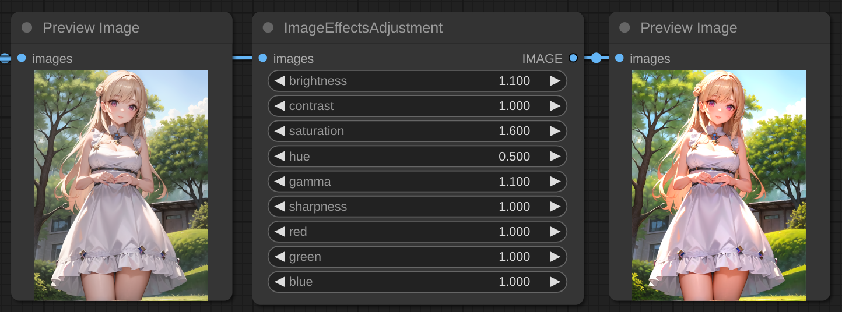Click the blue value slider
The image size is (842, 312).
click(417, 282)
